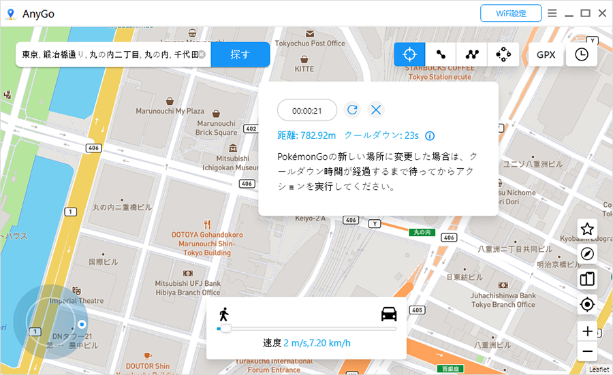Click the compass icon on the right sidebar
Image resolution: width=613 pixels, height=375 pixels.
pyautogui.click(x=587, y=254)
